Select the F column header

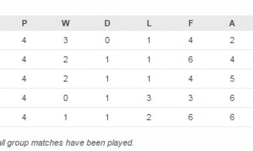191,23
